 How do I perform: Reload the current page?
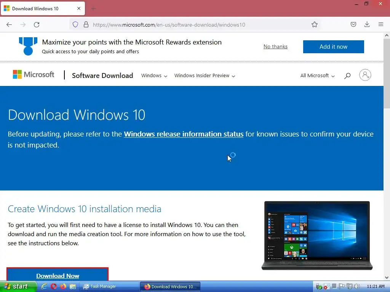coord(37,25)
